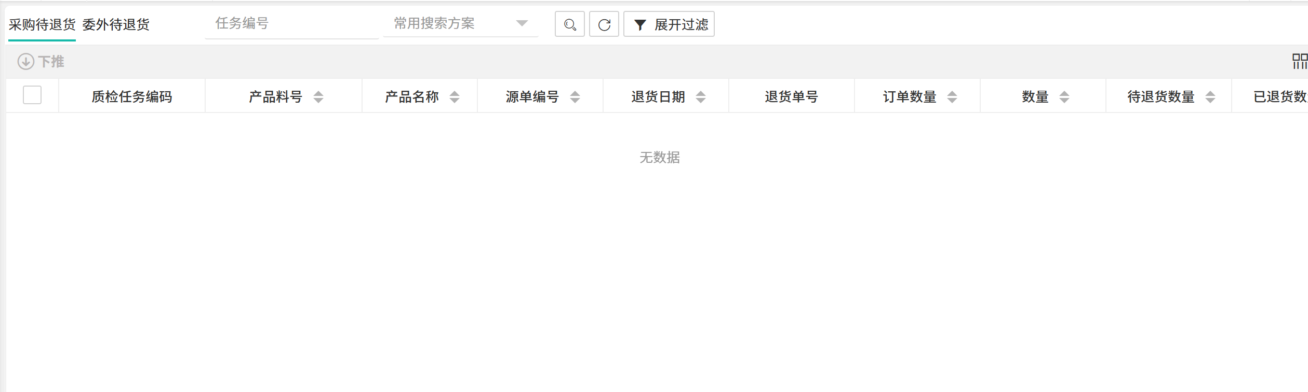Click the 退货单号 column header
This screenshot has width=1308, height=392.
click(791, 97)
